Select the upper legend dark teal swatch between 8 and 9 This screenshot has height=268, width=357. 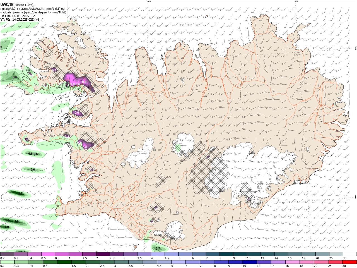click(226, 254)
